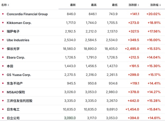The height and width of the screenshot is (121, 165).
Task: Sort by 涨跌额 column arrows
Action: coord(138,5)
